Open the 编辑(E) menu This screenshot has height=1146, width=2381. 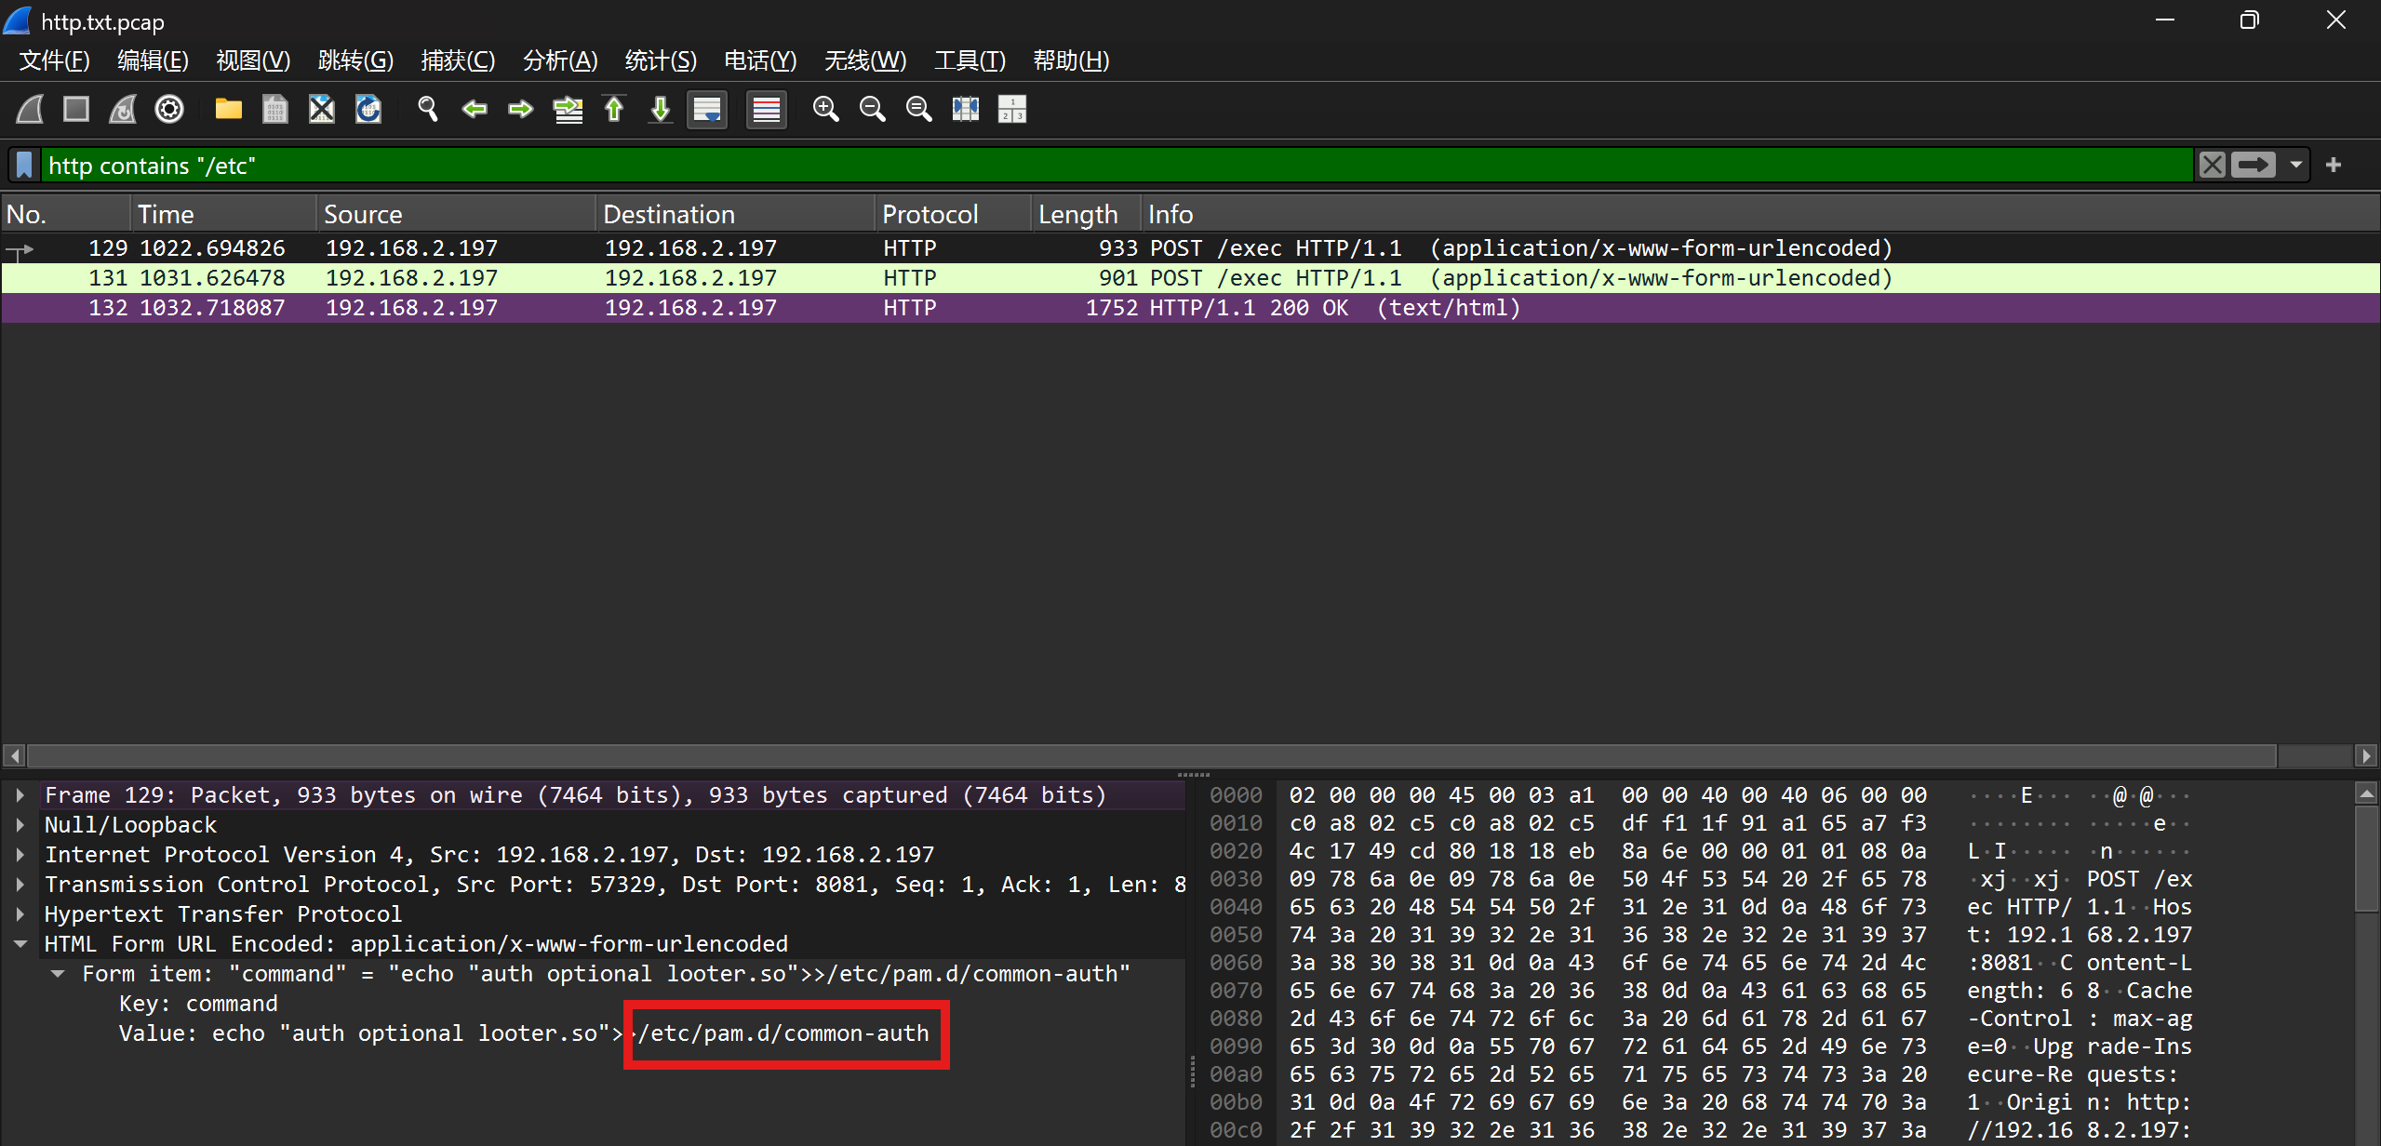click(x=153, y=60)
